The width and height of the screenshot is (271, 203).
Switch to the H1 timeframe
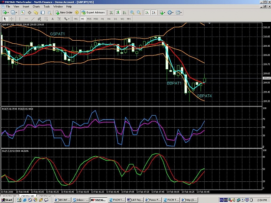click(x=102, y=19)
